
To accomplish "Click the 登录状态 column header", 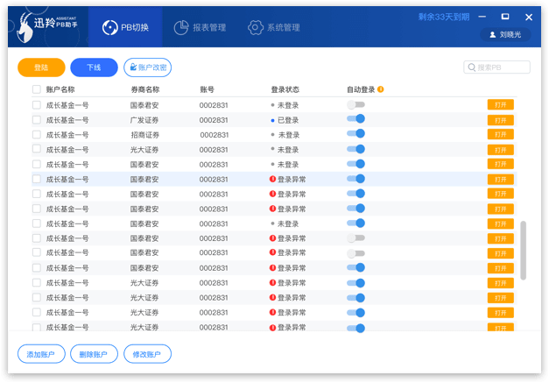I will pos(285,89).
